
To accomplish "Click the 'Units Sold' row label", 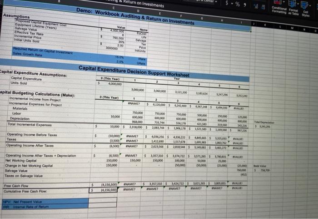I will 19,83.
